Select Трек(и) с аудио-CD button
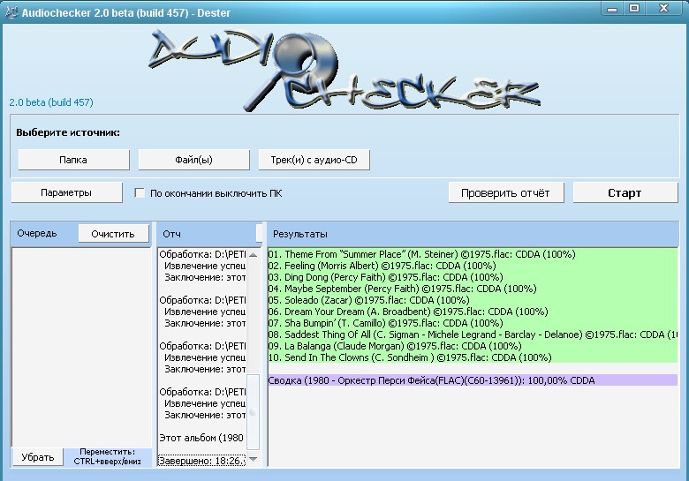The image size is (689, 481). [x=314, y=160]
